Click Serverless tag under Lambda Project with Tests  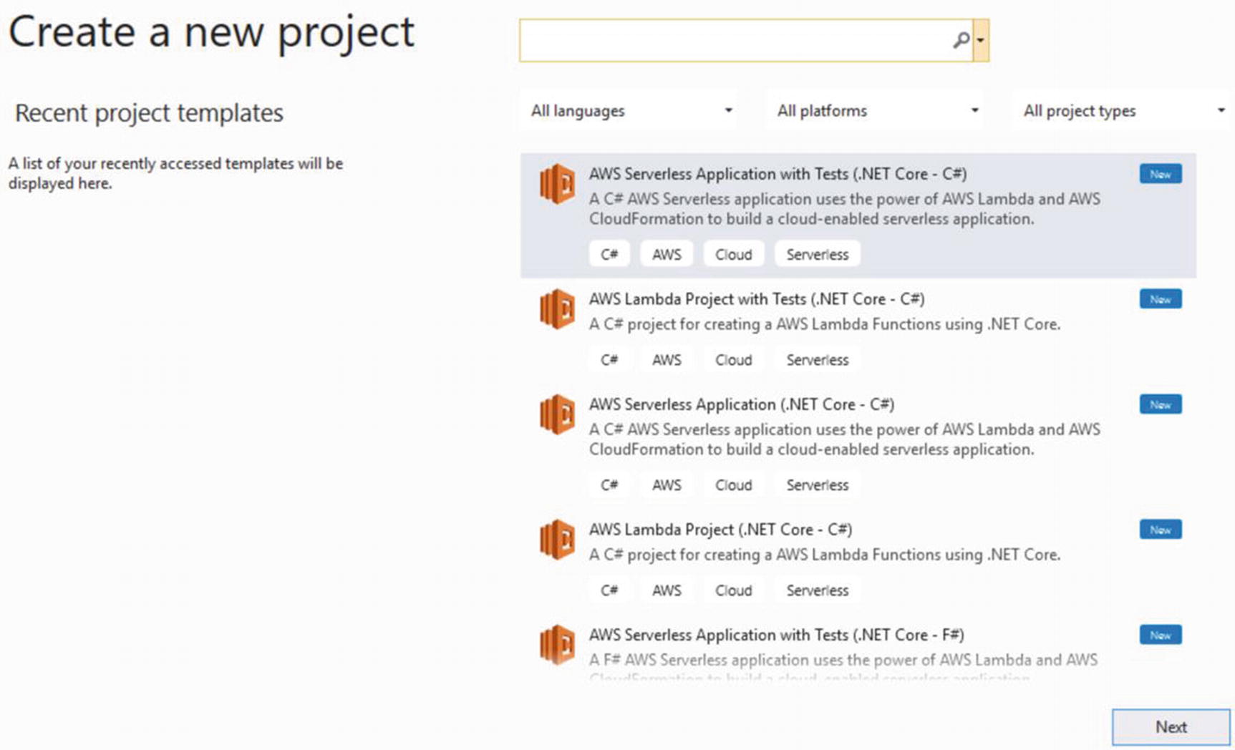click(818, 360)
